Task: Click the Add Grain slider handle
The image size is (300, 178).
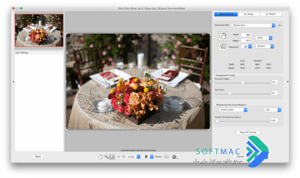Action: point(230,93)
